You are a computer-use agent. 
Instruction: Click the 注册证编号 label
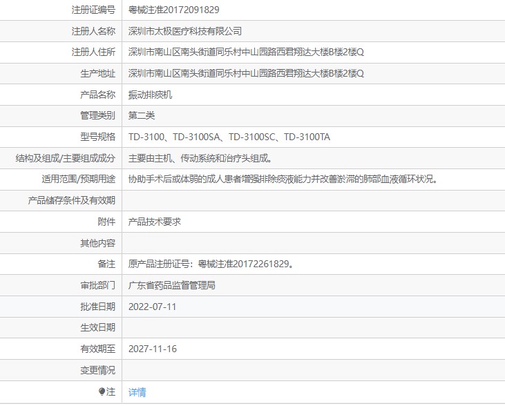pos(93,10)
